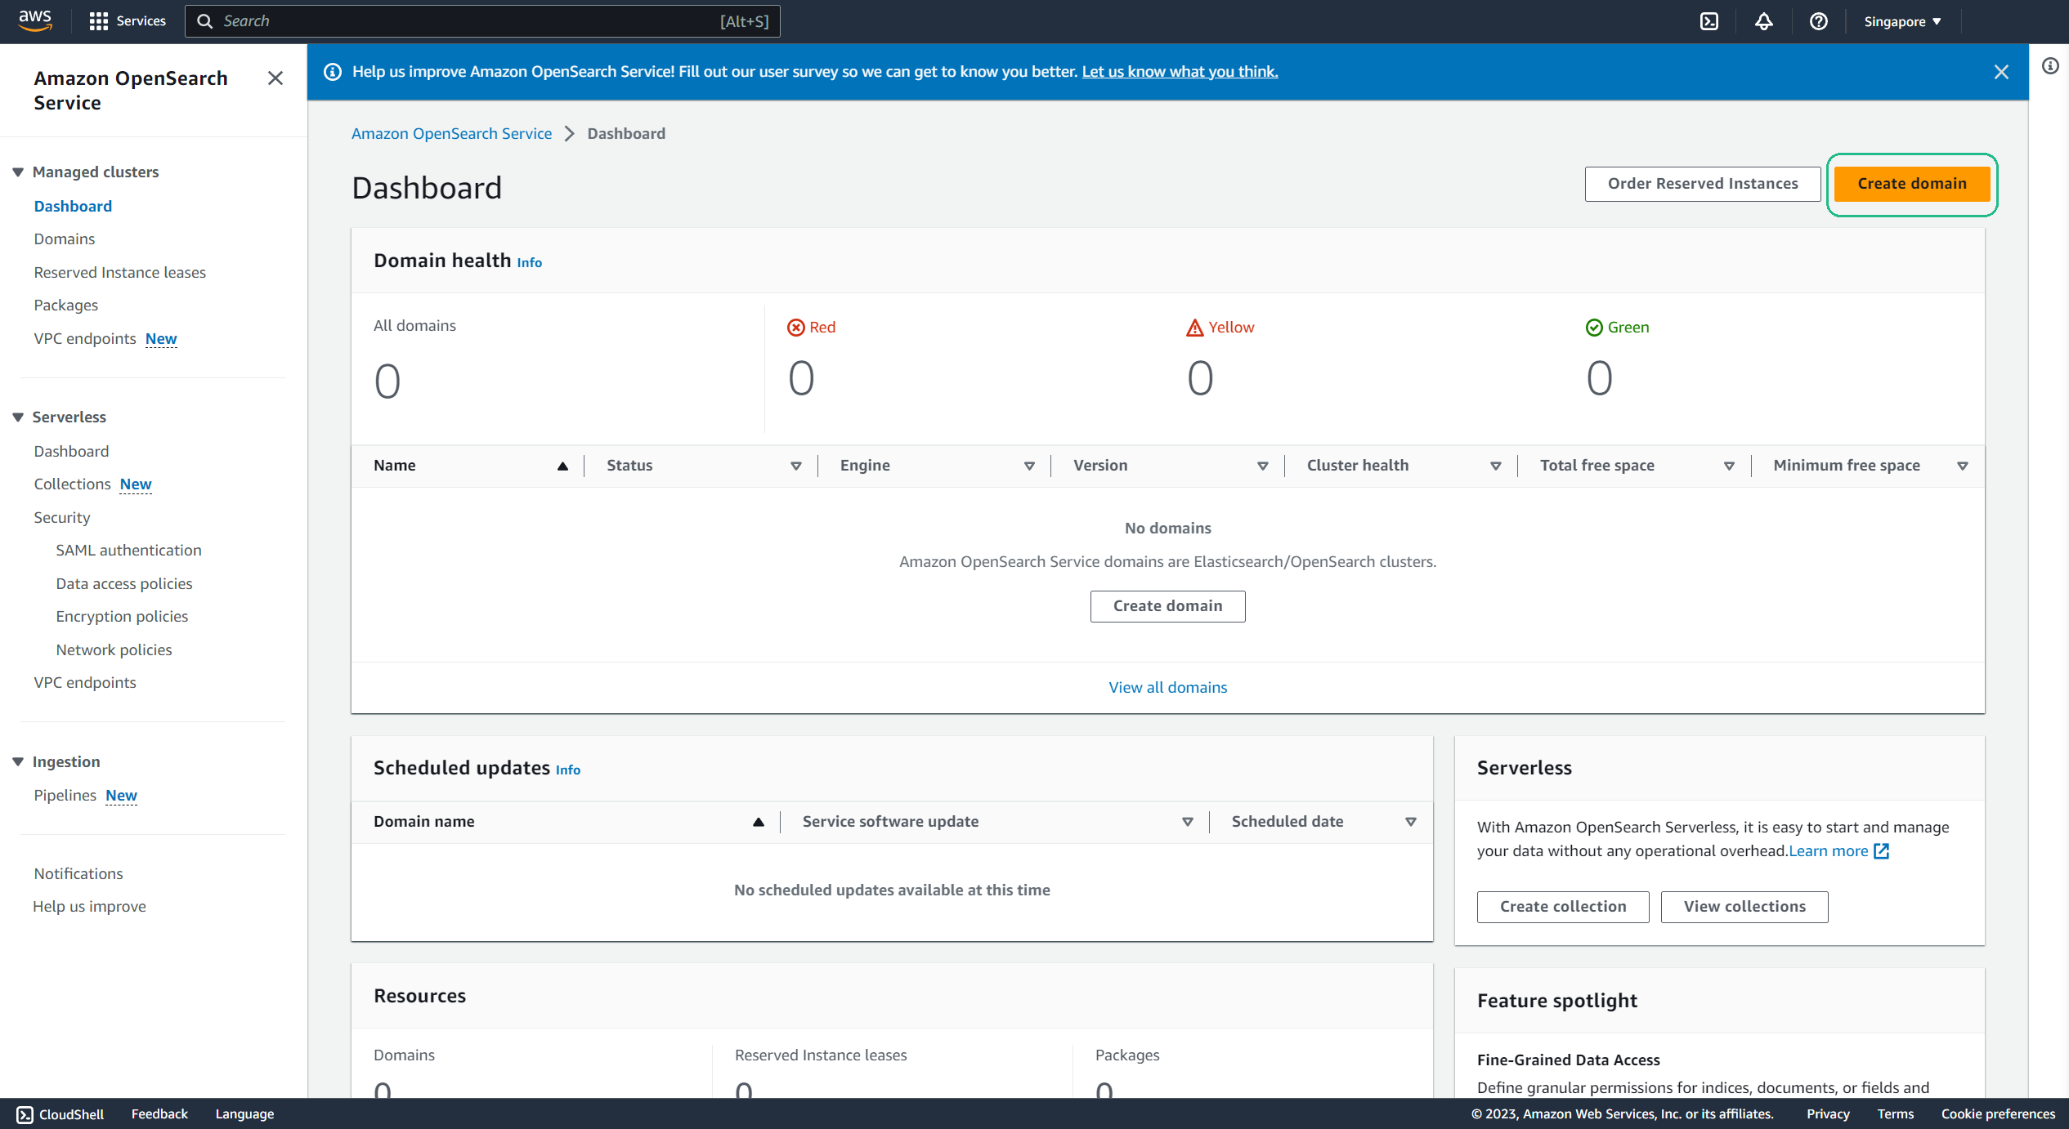Open Network policies in sidebar
This screenshot has height=1129, width=2069.
pos(114,650)
